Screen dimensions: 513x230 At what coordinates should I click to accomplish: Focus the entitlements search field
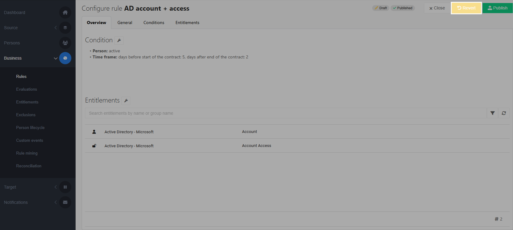(x=286, y=113)
